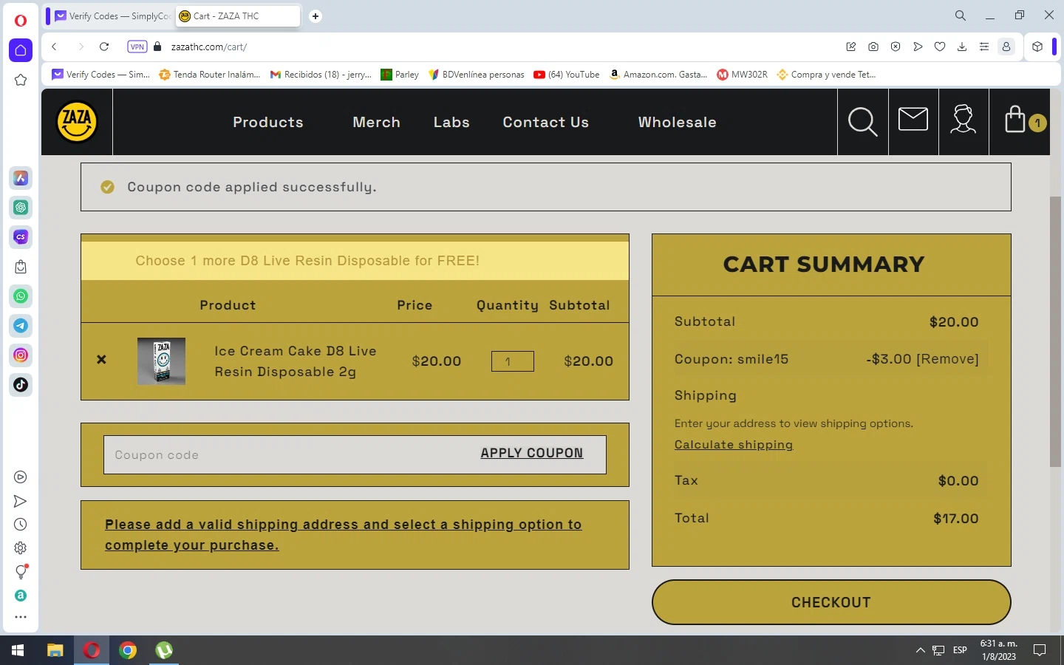
Task: Open downloads icon in browser toolbar
Action: (x=962, y=47)
